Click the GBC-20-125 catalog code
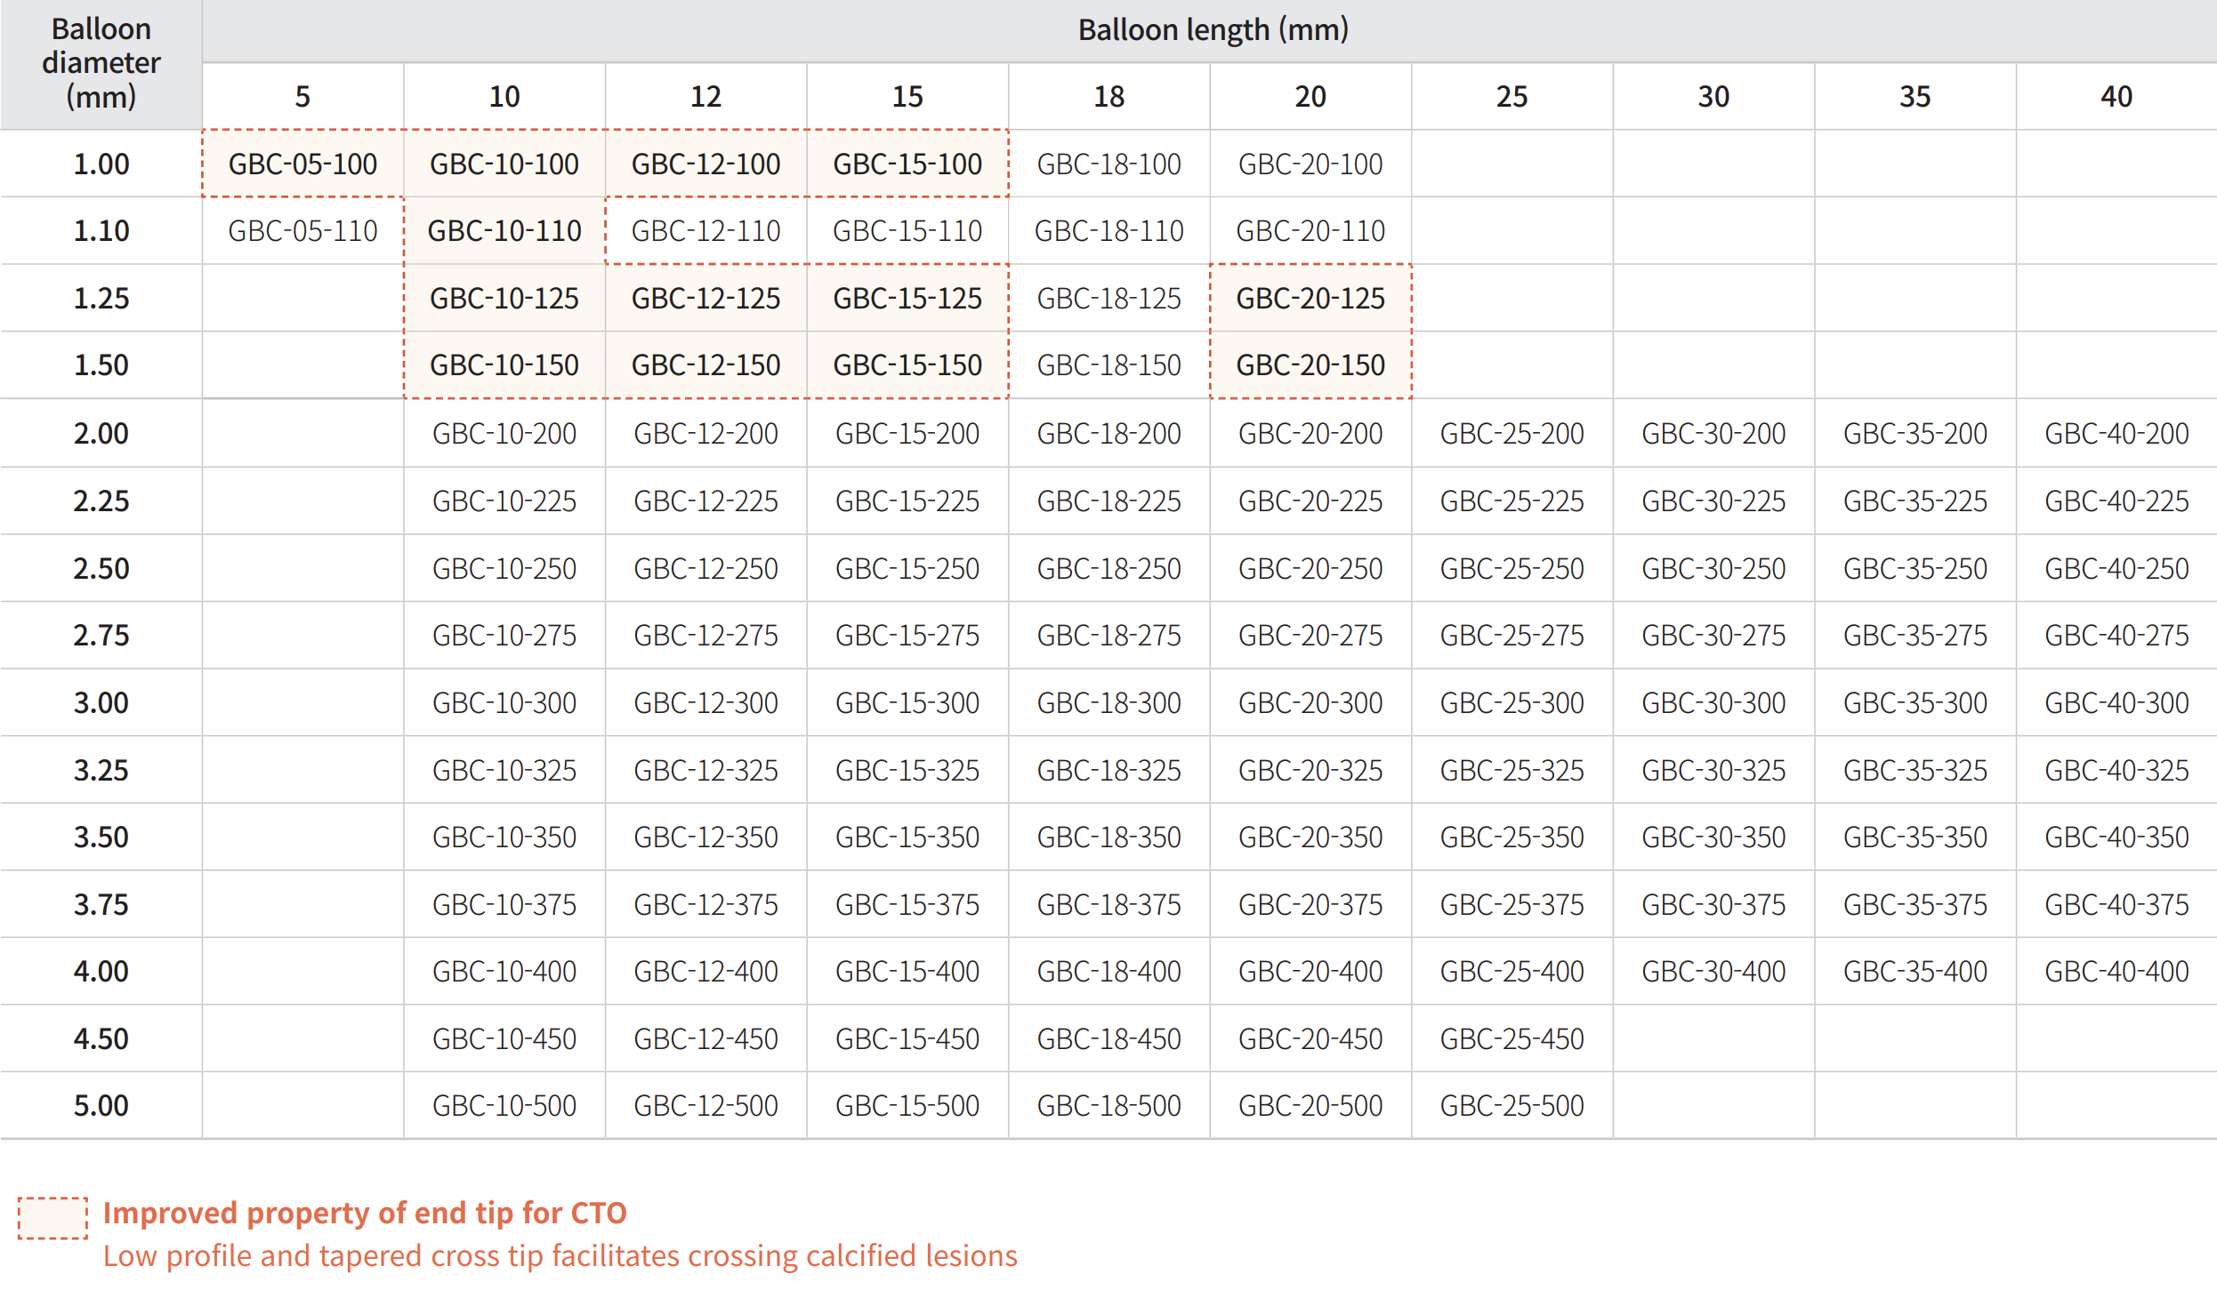 coord(1310,299)
